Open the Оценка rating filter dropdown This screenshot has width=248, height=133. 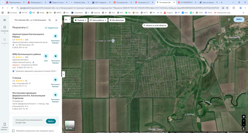coord(81,20)
